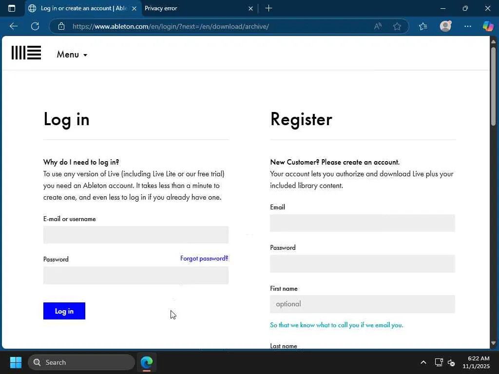
Task: Select the Log in or create account tab
Action: [x=83, y=8]
